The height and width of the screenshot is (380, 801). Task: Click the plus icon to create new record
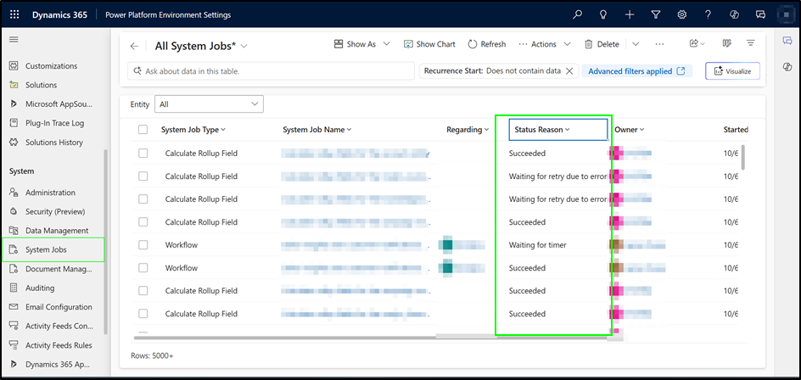(x=630, y=14)
